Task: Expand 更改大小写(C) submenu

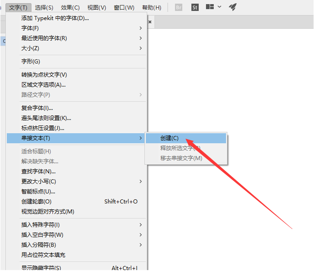Action: pyautogui.click(x=77, y=182)
